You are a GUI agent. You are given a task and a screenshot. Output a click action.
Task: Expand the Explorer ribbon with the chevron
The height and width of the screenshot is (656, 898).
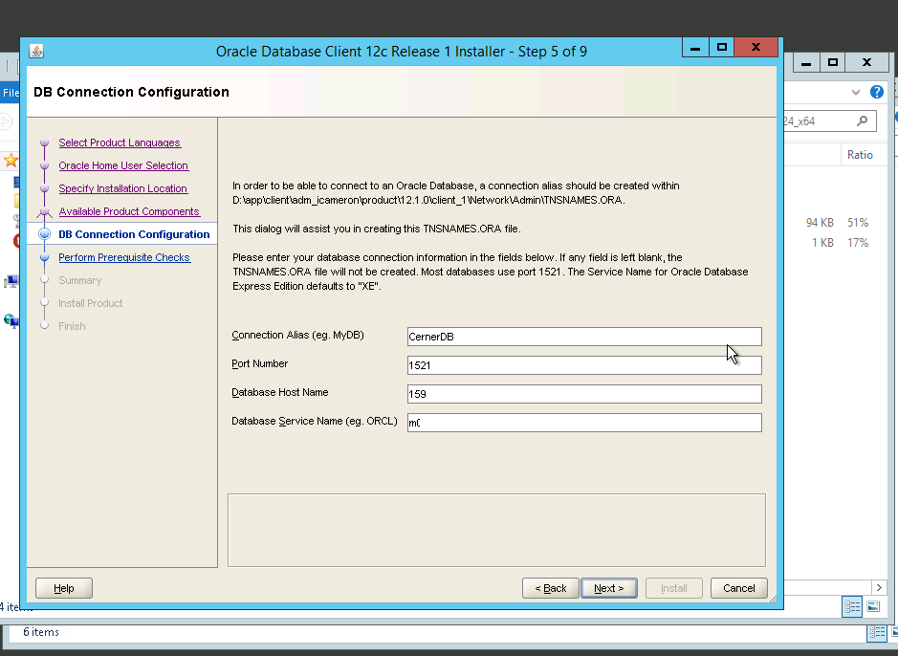pyautogui.click(x=855, y=93)
